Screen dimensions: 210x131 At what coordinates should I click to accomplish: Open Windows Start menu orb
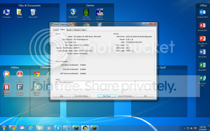[4, 128]
